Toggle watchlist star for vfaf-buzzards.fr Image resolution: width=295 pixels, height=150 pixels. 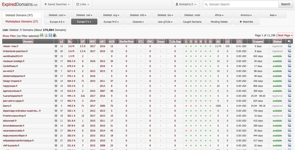tap(56, 145)
